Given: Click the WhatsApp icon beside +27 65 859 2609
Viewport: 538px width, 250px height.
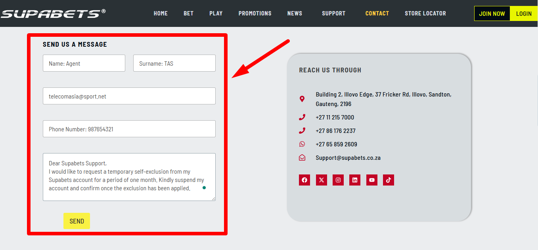Looking at the screenshot, I should [x=302, y=144].
